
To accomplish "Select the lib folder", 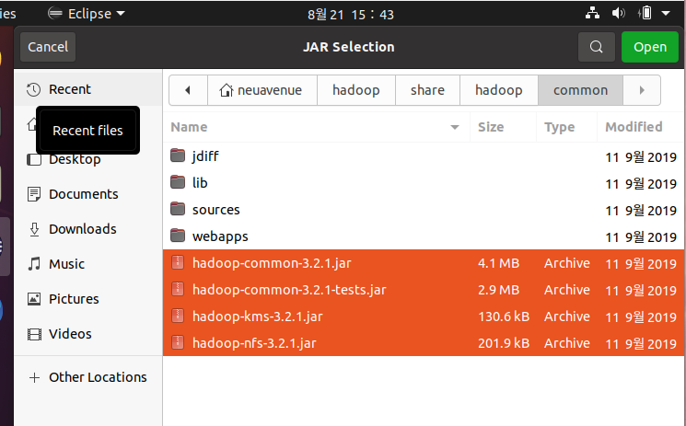I will point(424,183).
